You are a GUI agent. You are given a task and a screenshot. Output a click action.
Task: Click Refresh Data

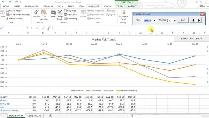pyautogui.click(x=94, y=18)
